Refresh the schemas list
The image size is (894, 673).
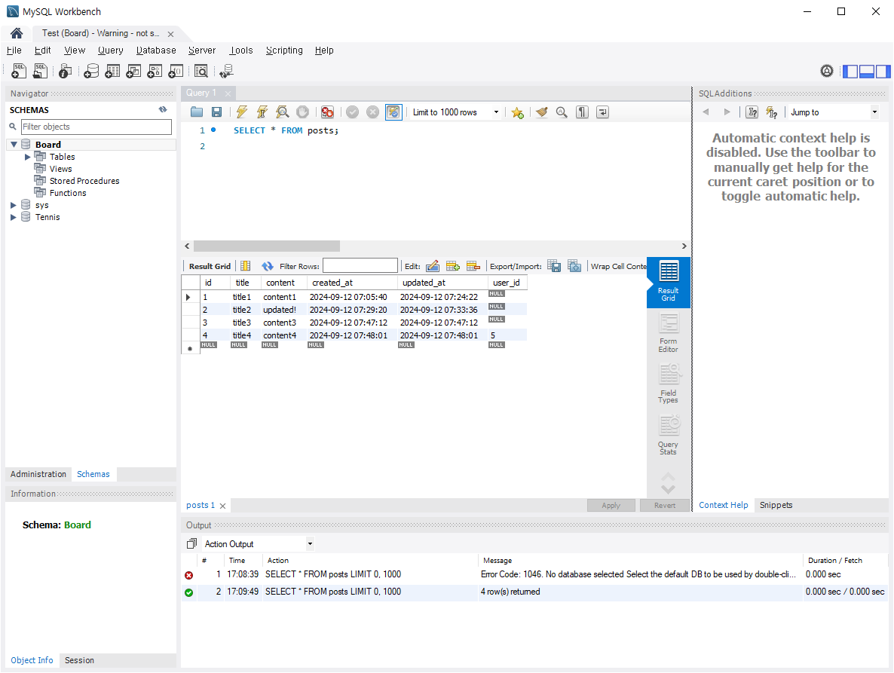point(163,109)
